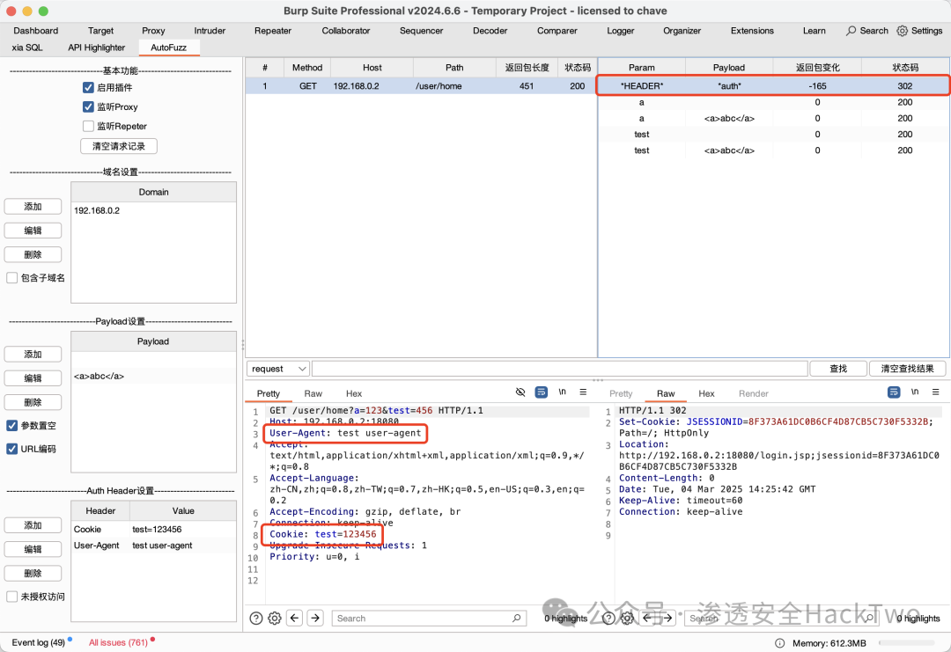Sort results by 返回包变化 column header

coord(817,67)
